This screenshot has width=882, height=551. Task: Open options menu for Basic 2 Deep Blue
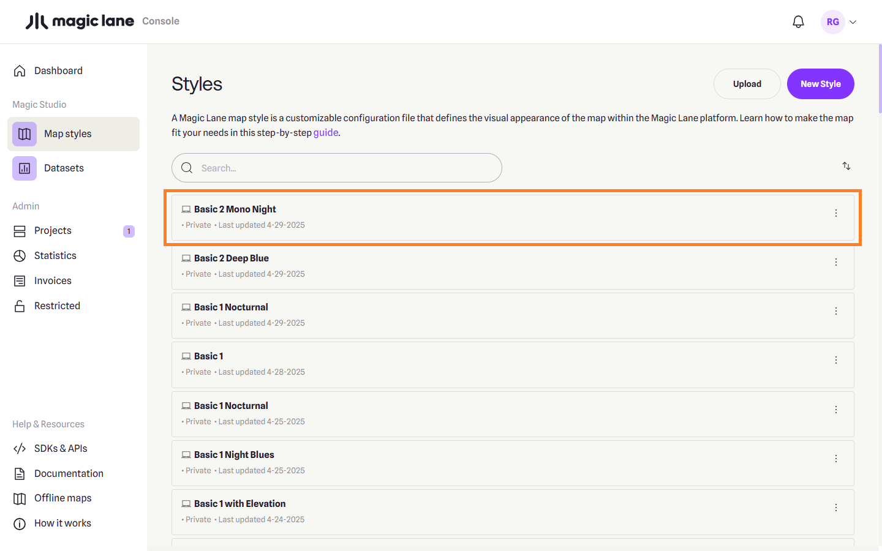click(x=835, y=262)
